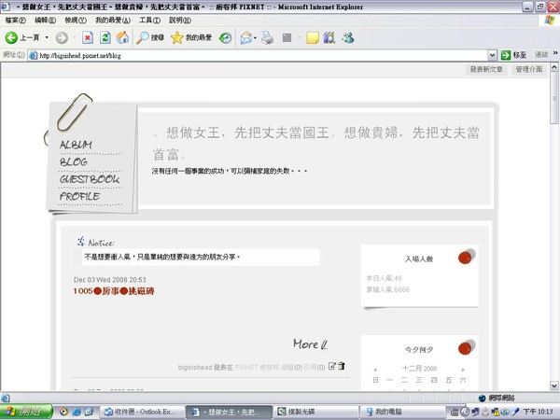Click the Back navigation button
This screenshot has height=420, width=560.
point(21,37)
